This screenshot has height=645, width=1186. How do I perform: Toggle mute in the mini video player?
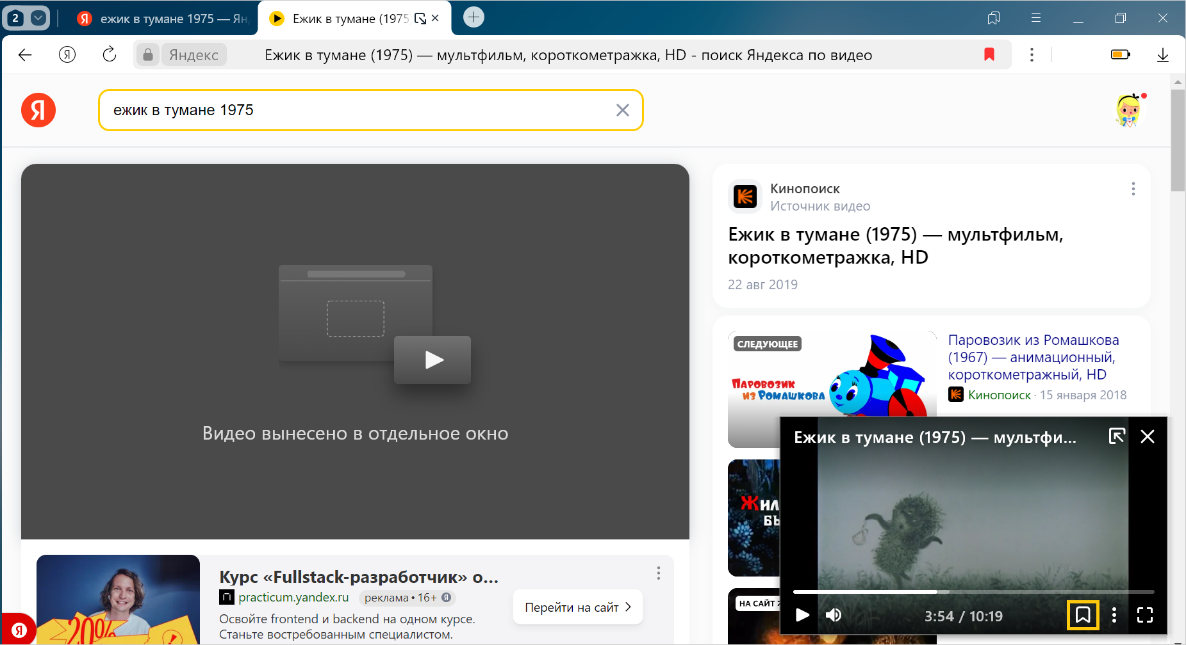pos(833,616)
